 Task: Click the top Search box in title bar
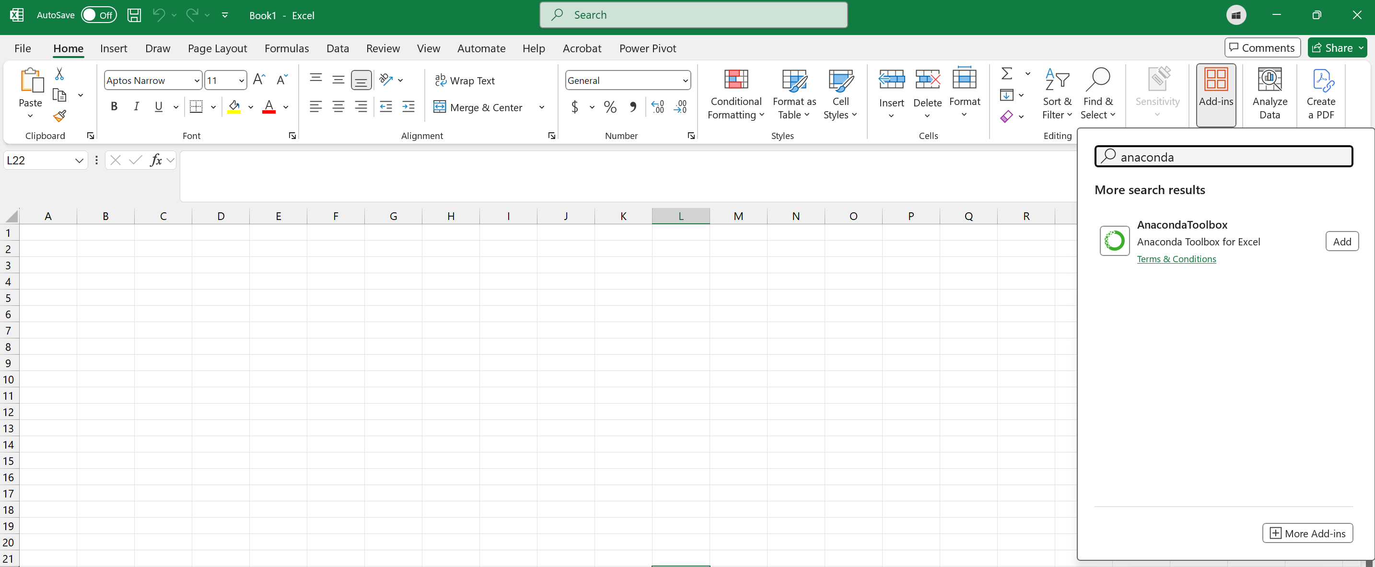click(x=693, y=15)
